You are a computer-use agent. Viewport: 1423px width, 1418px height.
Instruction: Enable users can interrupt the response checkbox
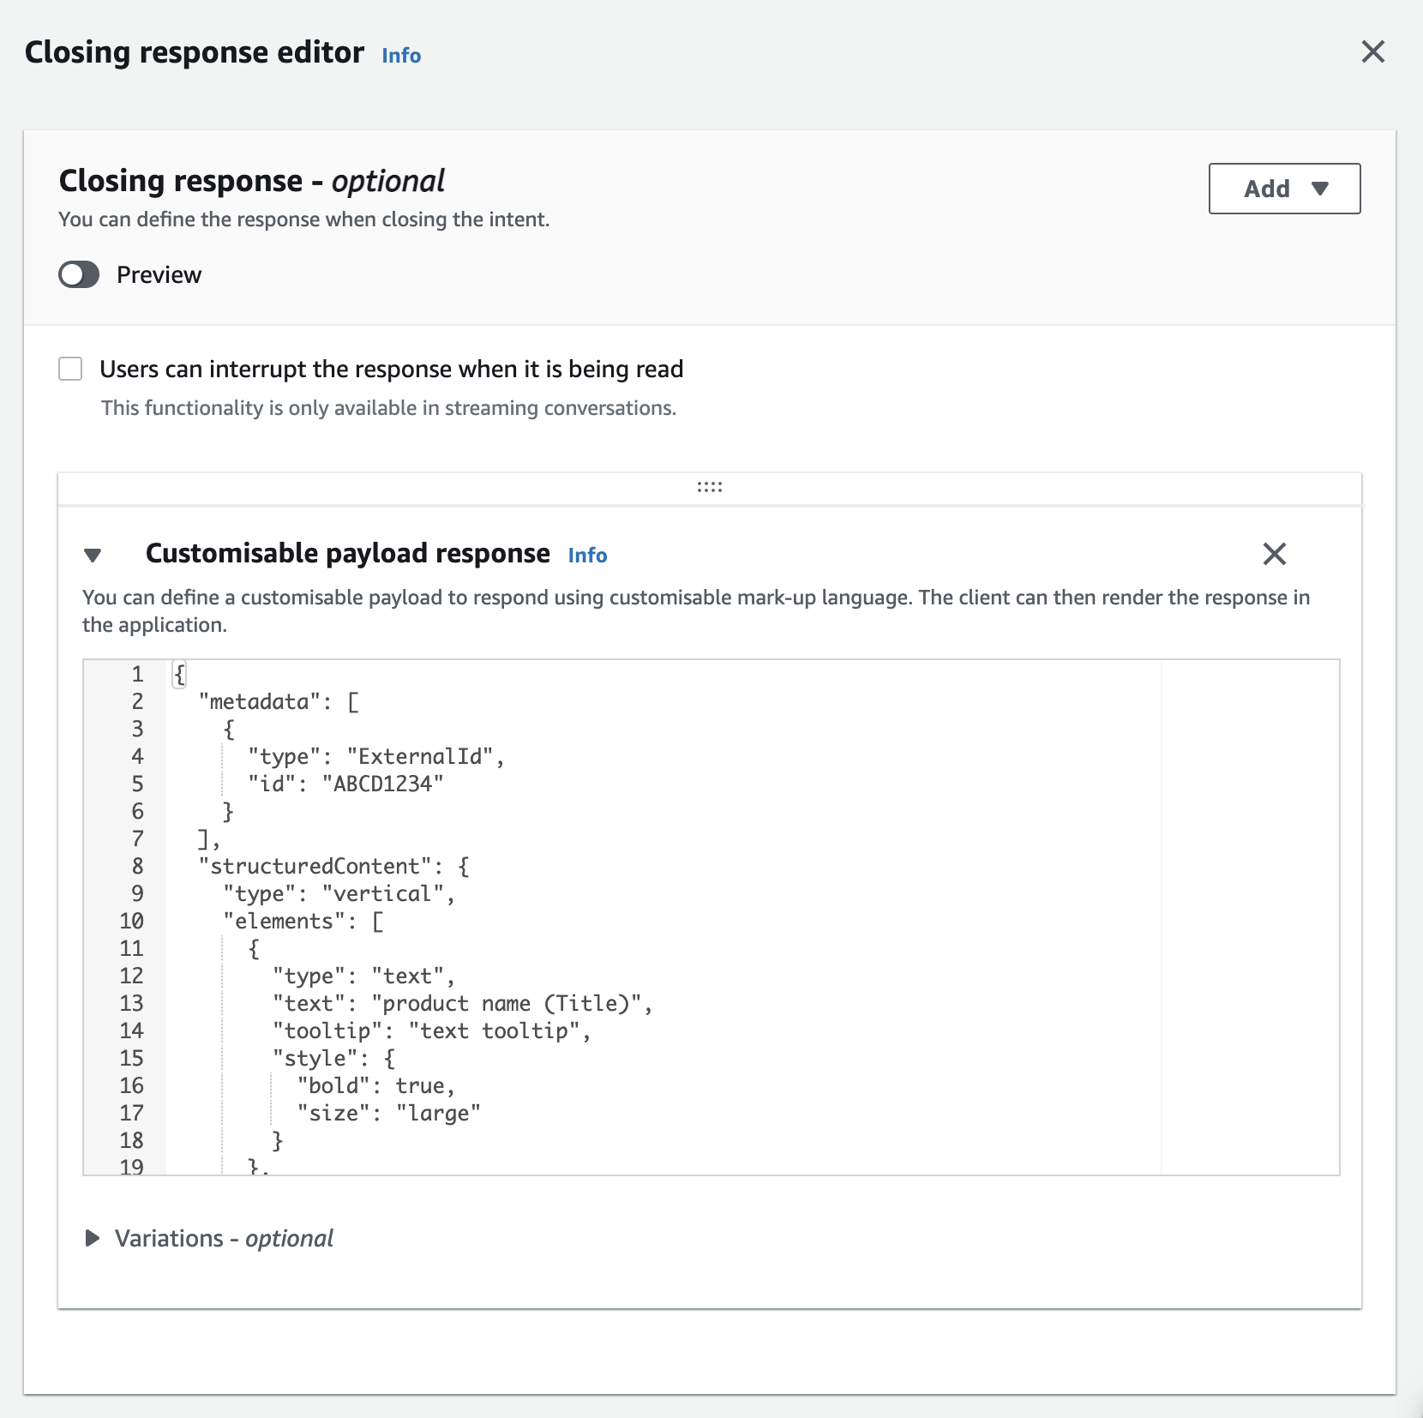[x=70, y=369]
